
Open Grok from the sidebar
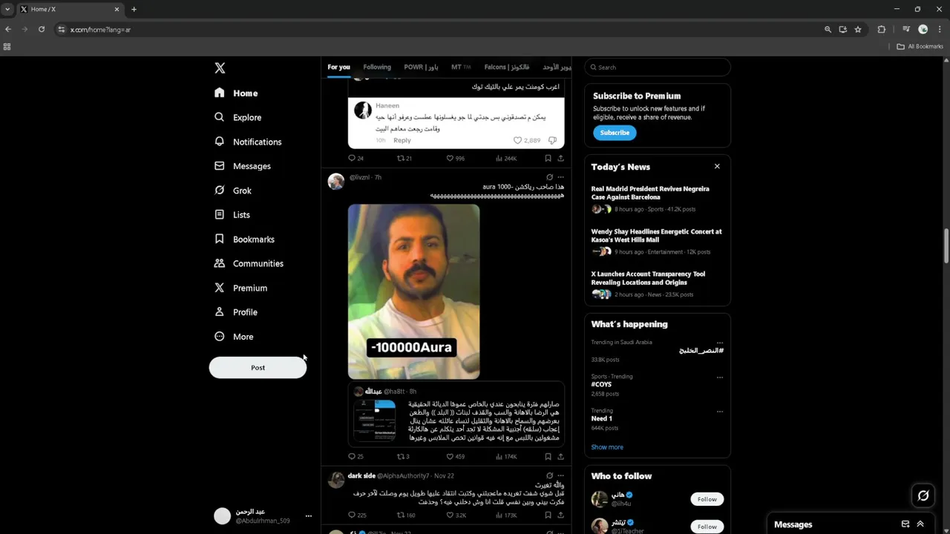tap(233, 191)
